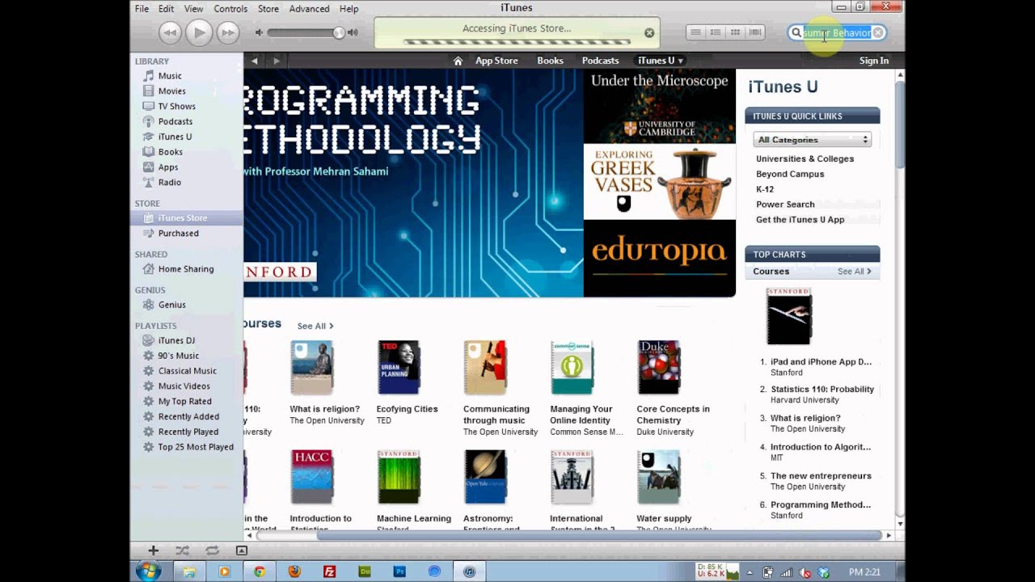Open the edutopia banner
Screen dimensions: 1035x582
point(659,259)
